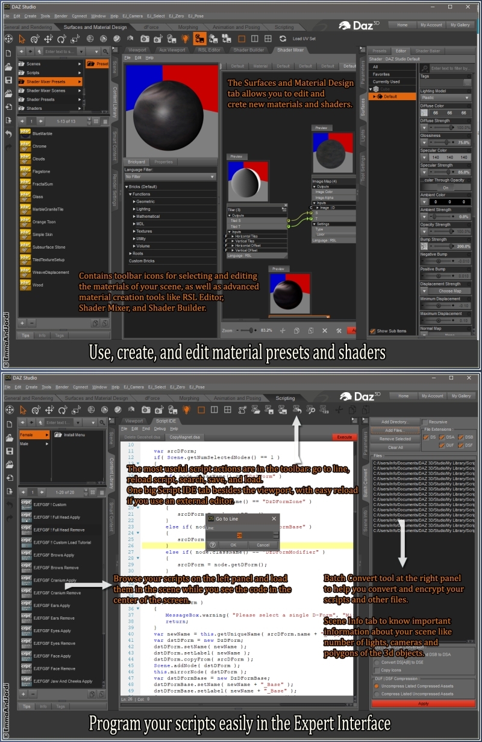Viewport: 482px width, 742px height.
Task: Click Wood shader preset icon
Action: coord(25,285)
